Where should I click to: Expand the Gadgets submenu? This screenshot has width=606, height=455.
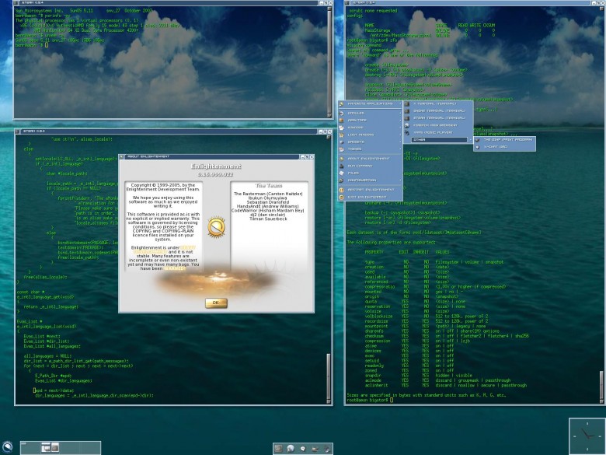click(371, 142)
